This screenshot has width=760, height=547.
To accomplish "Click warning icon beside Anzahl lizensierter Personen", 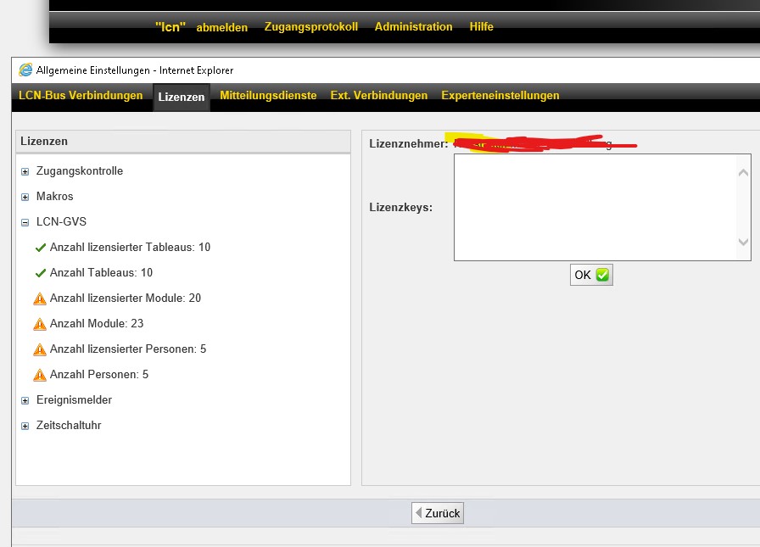I will click(x=40, y=349).
